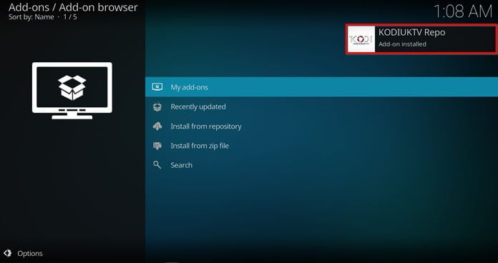498x263 pixels.
Task: Click the 1:08 AM clock
Action: click(463, 11)
